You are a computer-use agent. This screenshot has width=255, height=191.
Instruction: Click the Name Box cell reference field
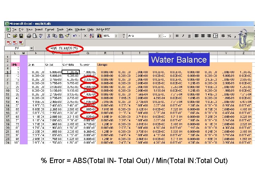pyautogui.click(x=17, y=48)
